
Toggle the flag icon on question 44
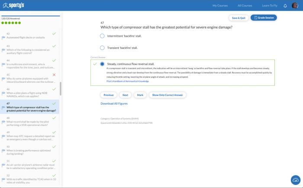point(3,65)
